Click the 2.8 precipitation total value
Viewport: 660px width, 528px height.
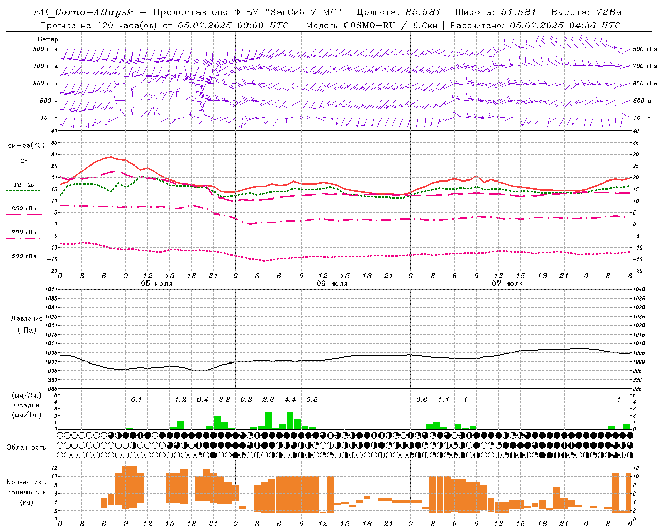[x=224, y=399]
